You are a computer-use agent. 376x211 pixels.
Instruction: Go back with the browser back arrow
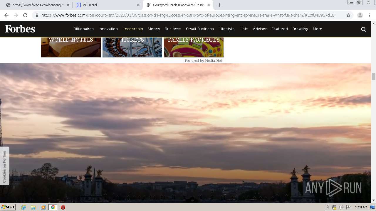6,15
